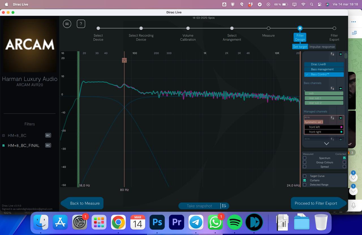Open the help question mark button

(81, 24)
